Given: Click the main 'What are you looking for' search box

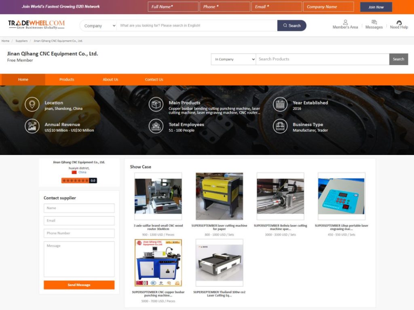Looking at the screenshot, I should (x=197, y=25).
